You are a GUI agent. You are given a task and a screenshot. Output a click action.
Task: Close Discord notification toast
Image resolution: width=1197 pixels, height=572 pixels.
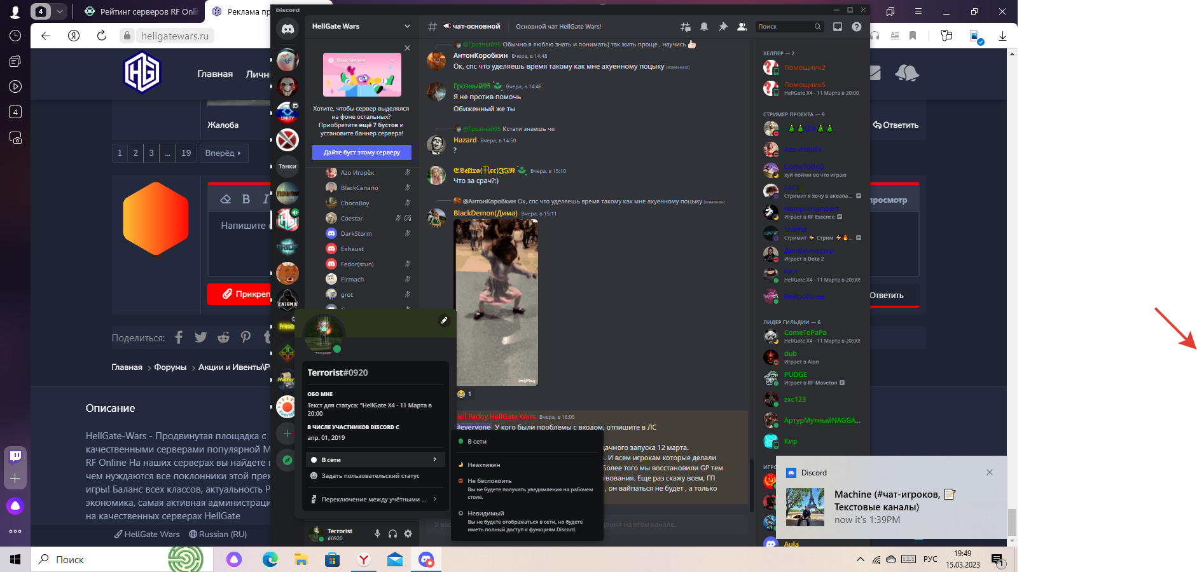(x=989, y=472)
